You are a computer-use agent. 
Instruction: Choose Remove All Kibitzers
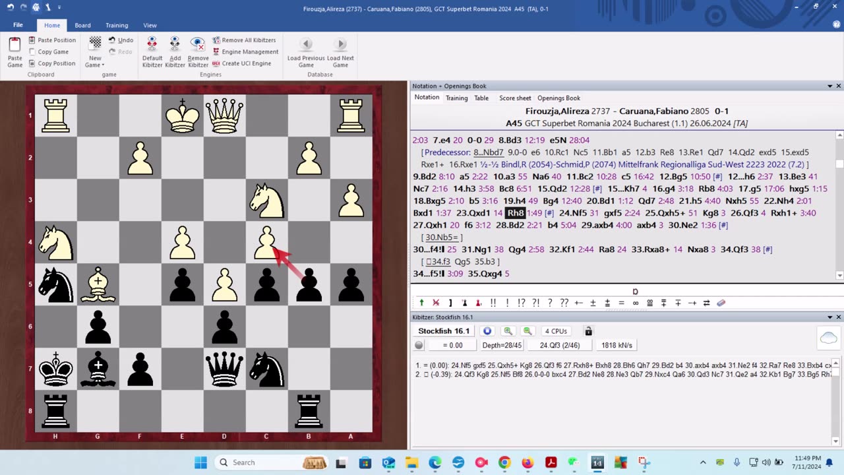[244, 40]
